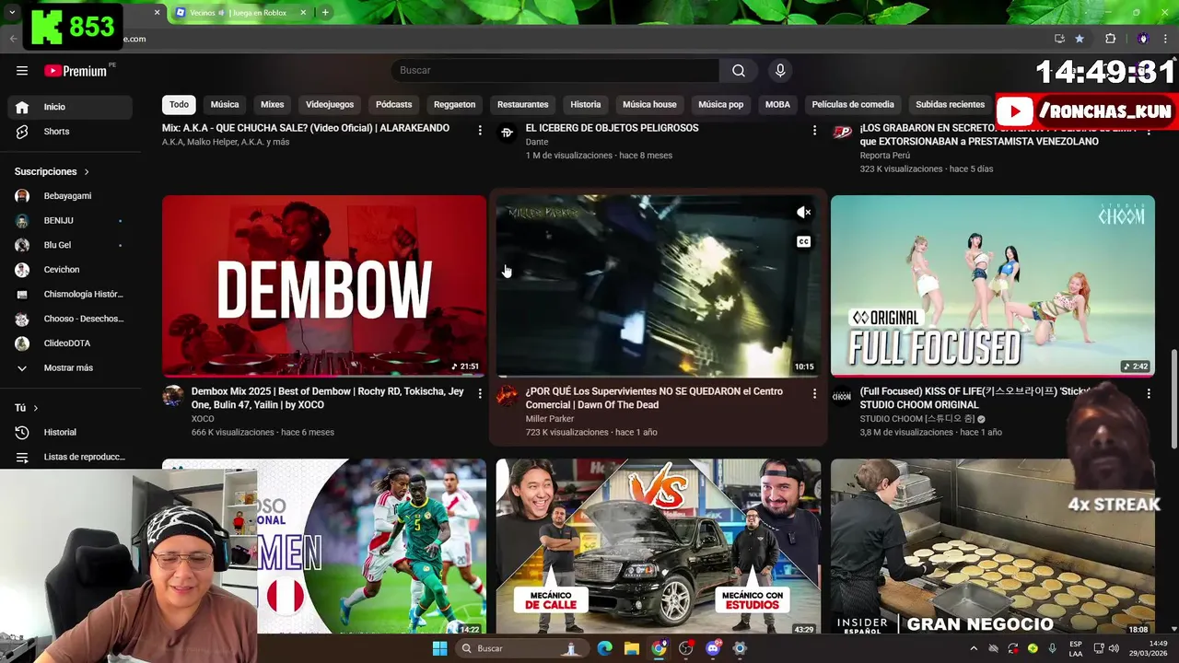Open the Insider GRAN NEGOCIO thumbnail
Screen dimensions: 1179x663
(x=993, y=547)
